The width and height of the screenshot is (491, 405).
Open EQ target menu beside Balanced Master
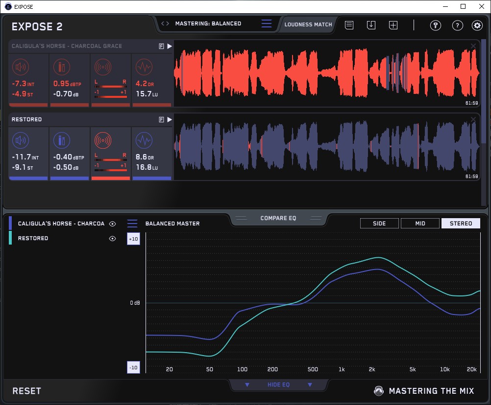coord(132,224)
